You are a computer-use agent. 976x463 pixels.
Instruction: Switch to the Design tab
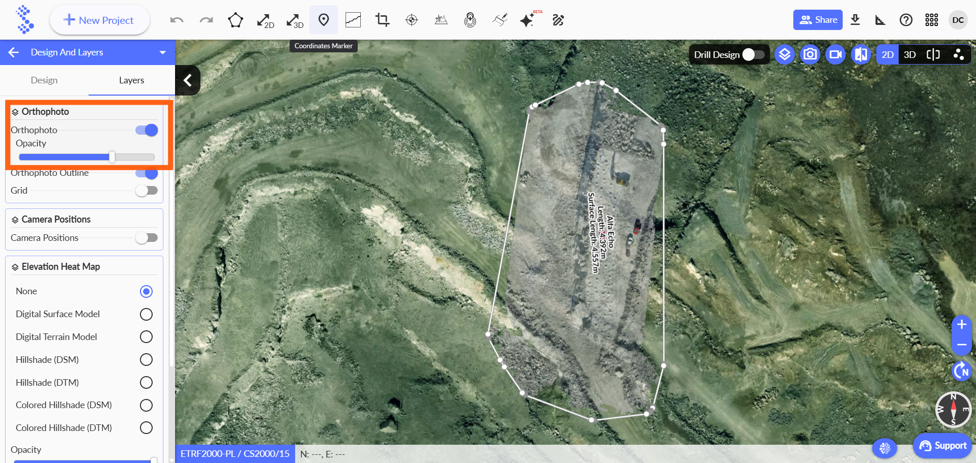tap(44, 80)
